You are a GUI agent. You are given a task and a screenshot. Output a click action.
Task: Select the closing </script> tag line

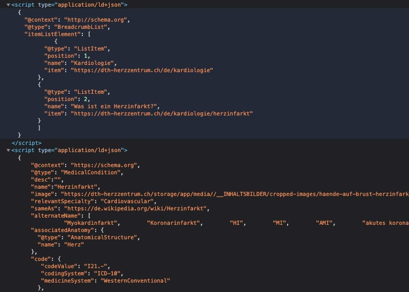tap(26, 143)
